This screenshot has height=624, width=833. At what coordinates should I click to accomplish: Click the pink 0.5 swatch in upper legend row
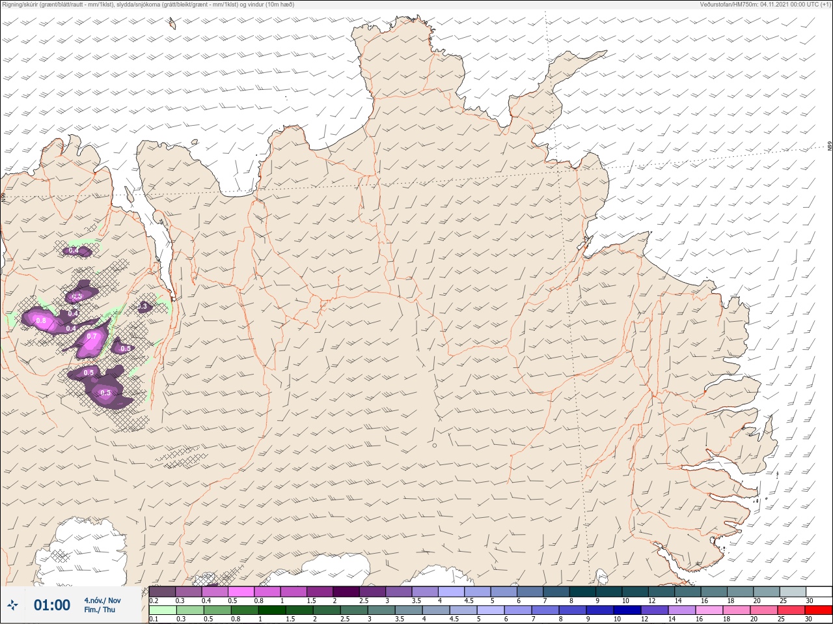241,592
